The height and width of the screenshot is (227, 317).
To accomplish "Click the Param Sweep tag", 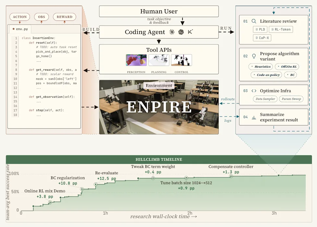I will pos(291,99).
